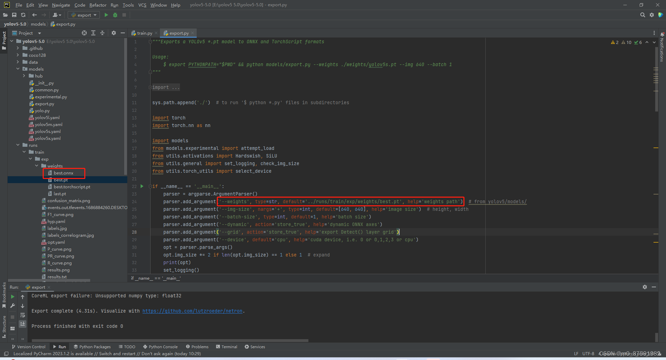Unfold the collapsed import block at line 7
Image resolution: width=666 pixels, height=360 pixels.
150,87
